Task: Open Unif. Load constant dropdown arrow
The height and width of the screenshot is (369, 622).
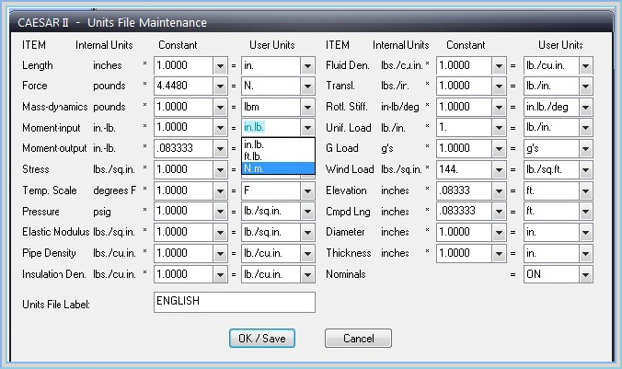Action: [x=499, y=128]
